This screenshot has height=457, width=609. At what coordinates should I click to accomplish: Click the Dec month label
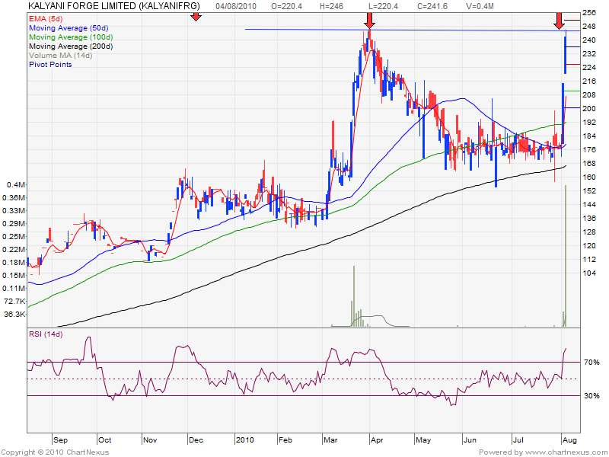pyautogui.click(x=196, y=440)
